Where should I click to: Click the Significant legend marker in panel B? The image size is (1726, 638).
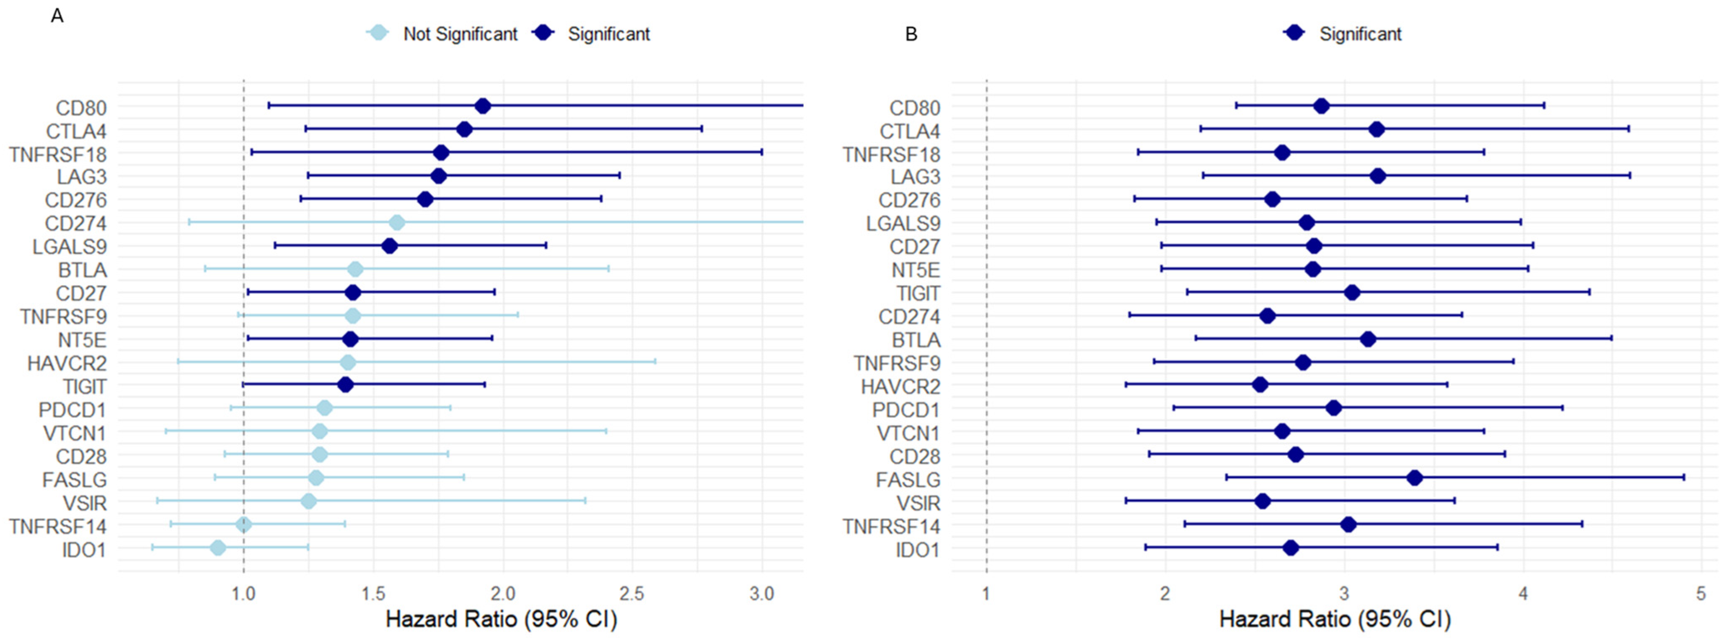tap(1294, 33)
